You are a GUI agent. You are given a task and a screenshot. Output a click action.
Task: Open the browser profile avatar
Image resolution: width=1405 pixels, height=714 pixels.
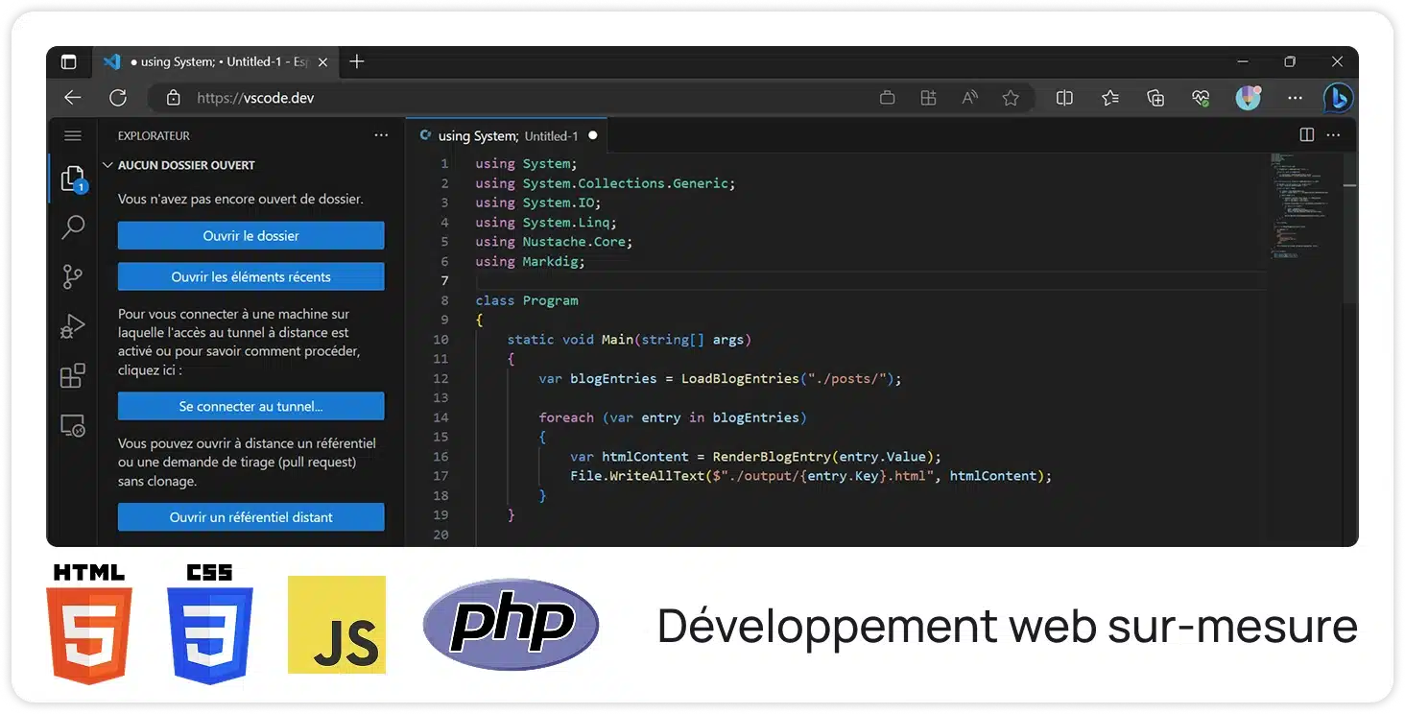pyautogui.click(x=1248, y=98)
